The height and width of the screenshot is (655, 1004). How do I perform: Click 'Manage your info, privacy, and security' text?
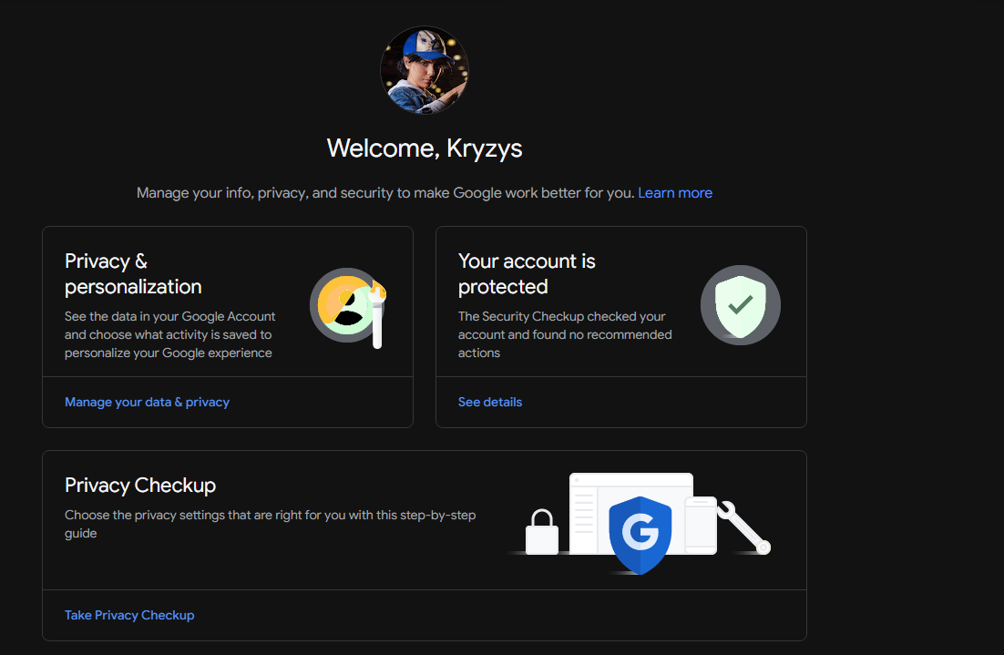pyautogui.click(x=385, y=193)
